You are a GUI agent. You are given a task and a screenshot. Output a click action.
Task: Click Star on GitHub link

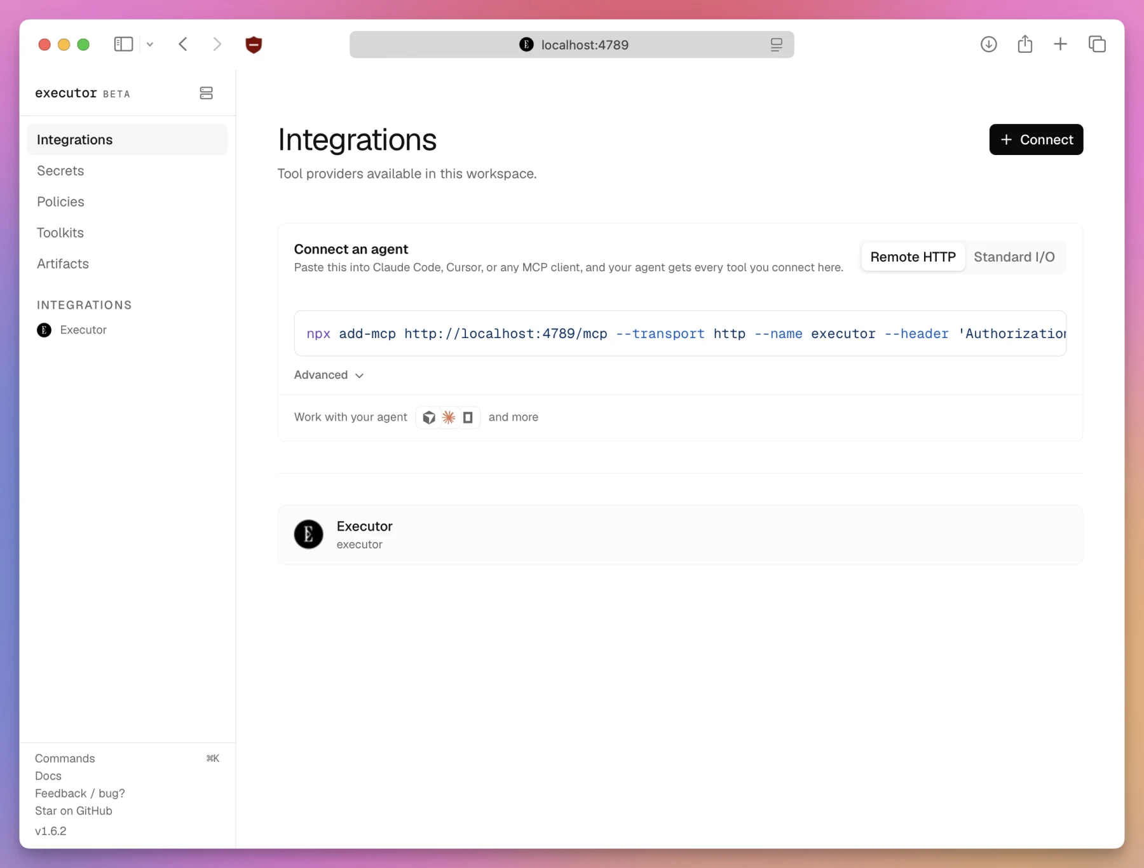click(74, 811)
